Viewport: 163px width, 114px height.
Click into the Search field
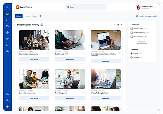[x=86, y=7]
